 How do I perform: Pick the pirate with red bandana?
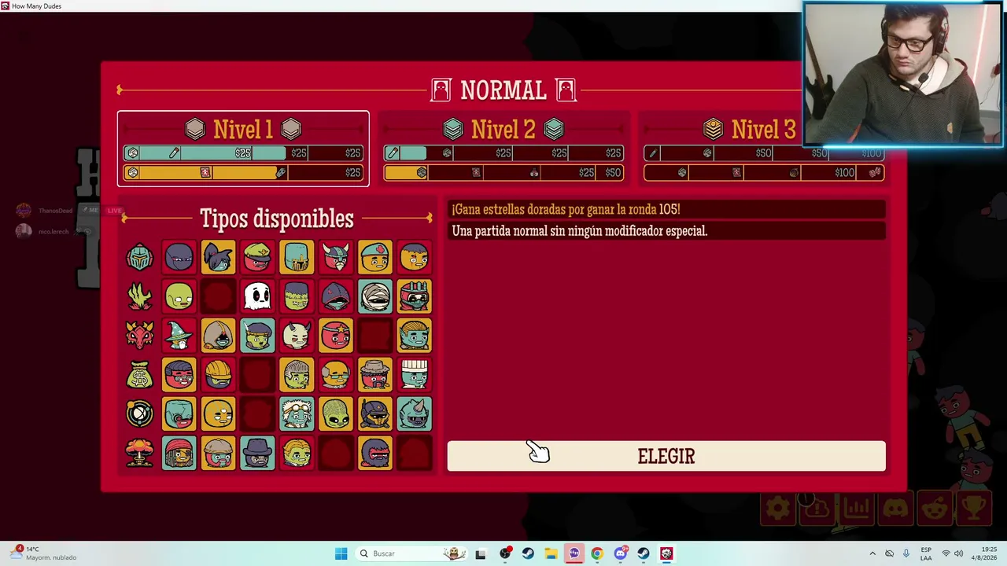(179, 454)
